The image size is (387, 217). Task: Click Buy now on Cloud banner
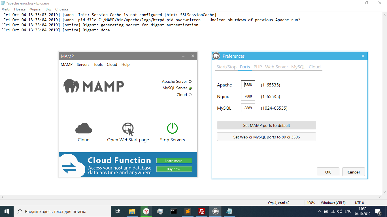tap(174, 169)
